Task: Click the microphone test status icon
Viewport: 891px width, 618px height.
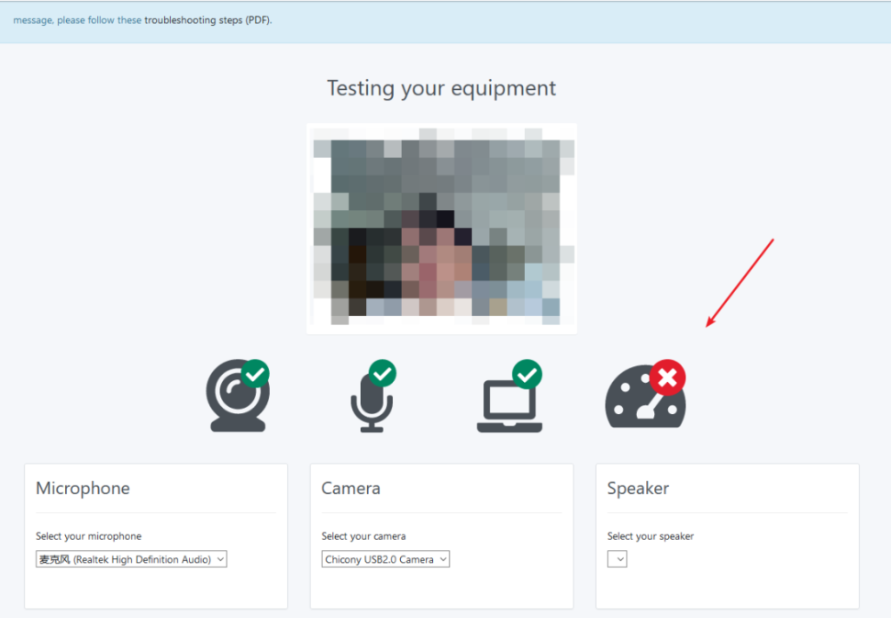Action: (372, 395)
